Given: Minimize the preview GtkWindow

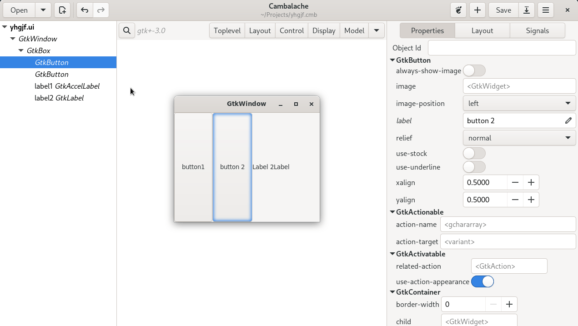Looking at the screenshot, I should coord(281,104).
